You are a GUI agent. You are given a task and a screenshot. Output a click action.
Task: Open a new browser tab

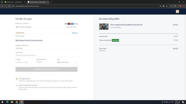(51, 2)
